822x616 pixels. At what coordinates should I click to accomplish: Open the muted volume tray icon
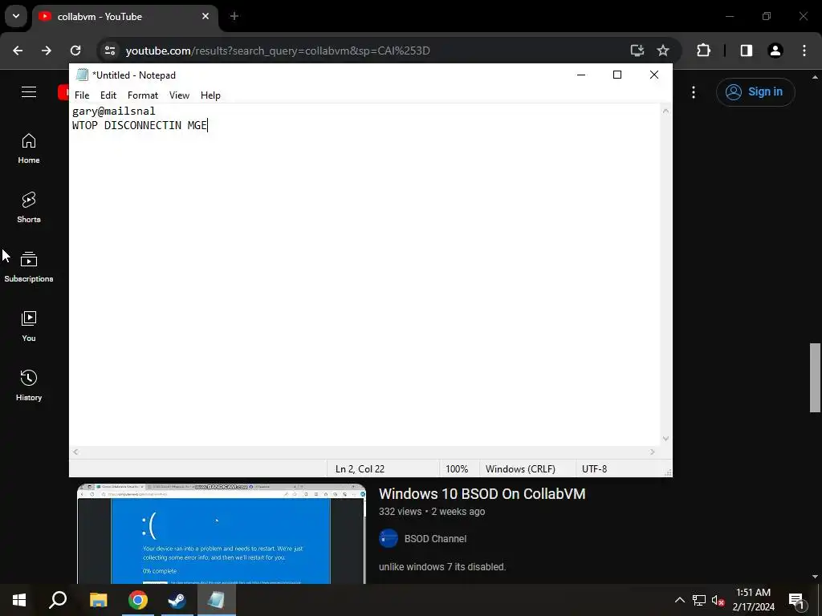pos(718,600)
